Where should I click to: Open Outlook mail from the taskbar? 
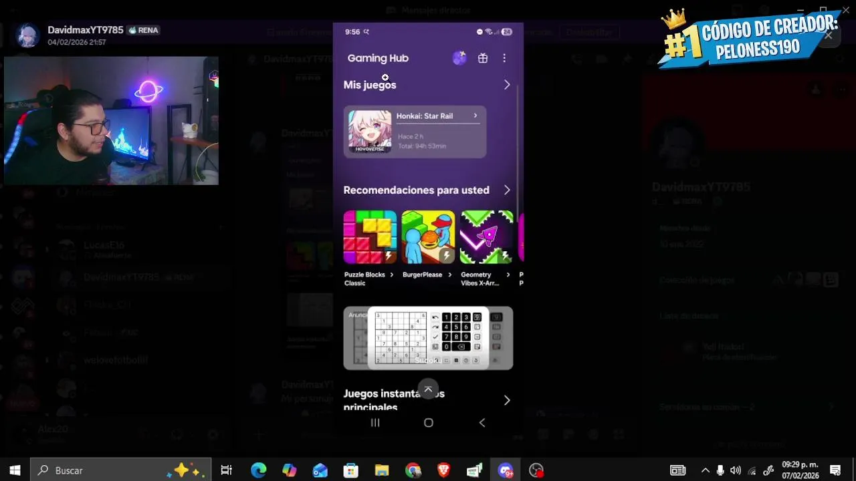click(x=320, y=470)
